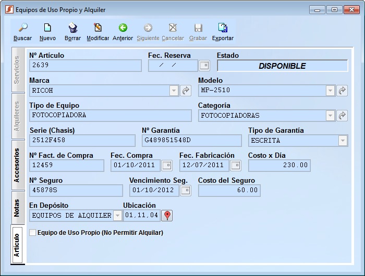This screenshot has width=365, height=276.
Task: Click the arrow button beside Categoría
Action: [342, 116]
